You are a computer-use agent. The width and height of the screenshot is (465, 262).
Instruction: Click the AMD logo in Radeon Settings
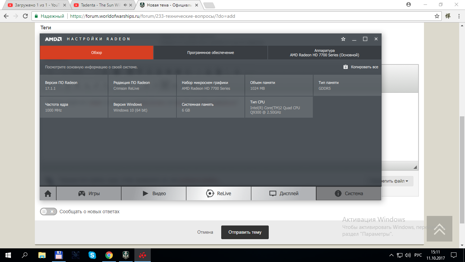pos(53,39)
